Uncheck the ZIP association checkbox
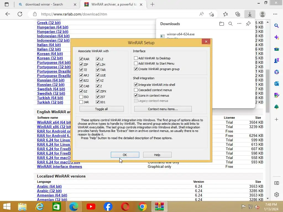 point(81,64)
